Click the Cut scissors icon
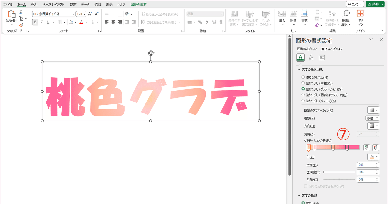Image resolution: width=388 pixels, height=204 pixels. [x=21, y=12]
